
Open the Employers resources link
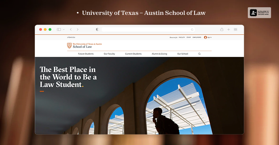[x=197, y=37]
